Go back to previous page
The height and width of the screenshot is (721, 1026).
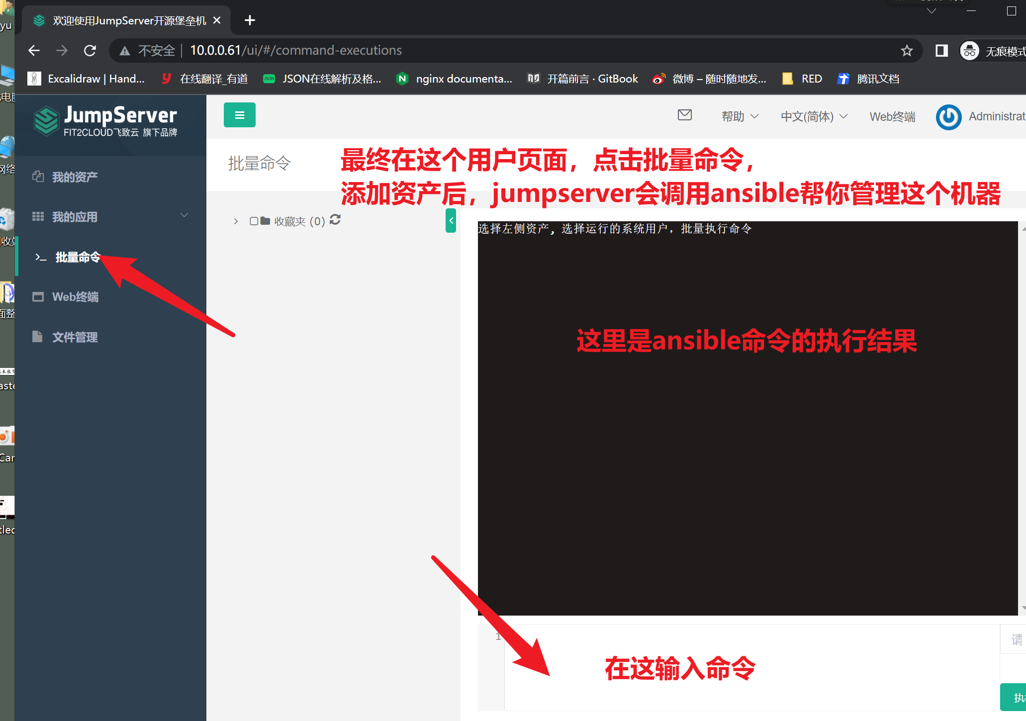point(34,50)
